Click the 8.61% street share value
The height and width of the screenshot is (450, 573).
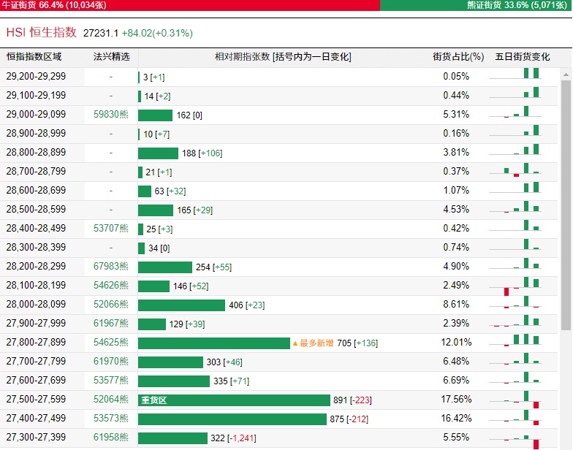point(456,304)
